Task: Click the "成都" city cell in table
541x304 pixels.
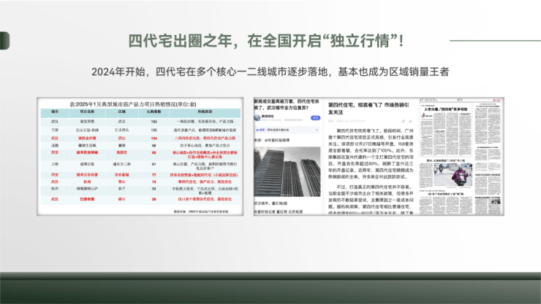Action: [x=53, y=144]
